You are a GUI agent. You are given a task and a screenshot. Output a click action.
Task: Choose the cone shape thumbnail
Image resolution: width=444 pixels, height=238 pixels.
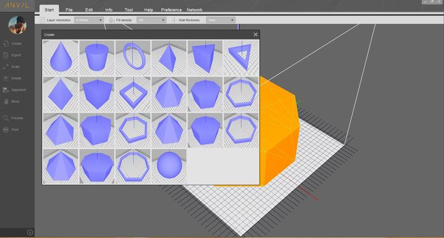61,58
